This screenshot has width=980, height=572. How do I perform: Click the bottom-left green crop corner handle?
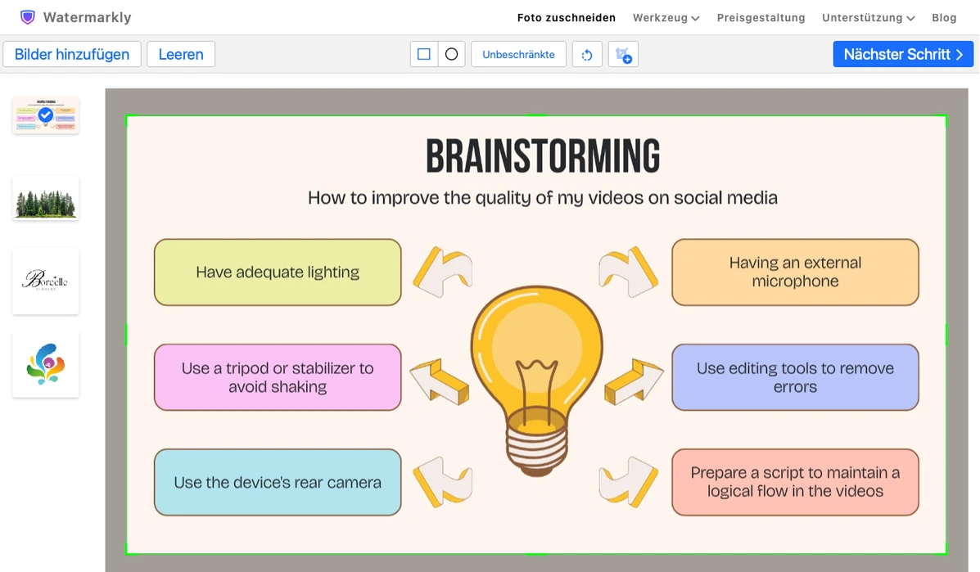click(x=128, y=552)
